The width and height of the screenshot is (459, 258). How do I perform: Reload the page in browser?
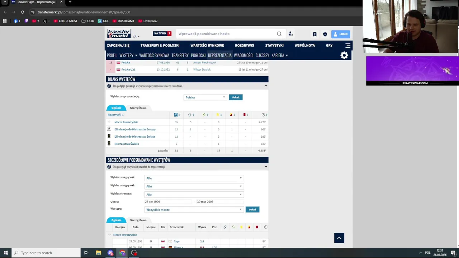tap(22, 12)
